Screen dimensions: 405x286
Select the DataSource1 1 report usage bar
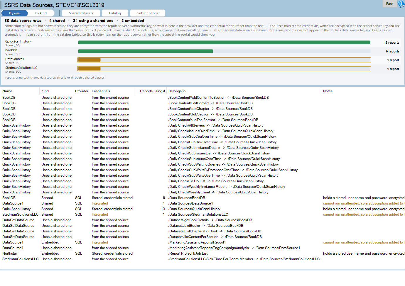224,60
